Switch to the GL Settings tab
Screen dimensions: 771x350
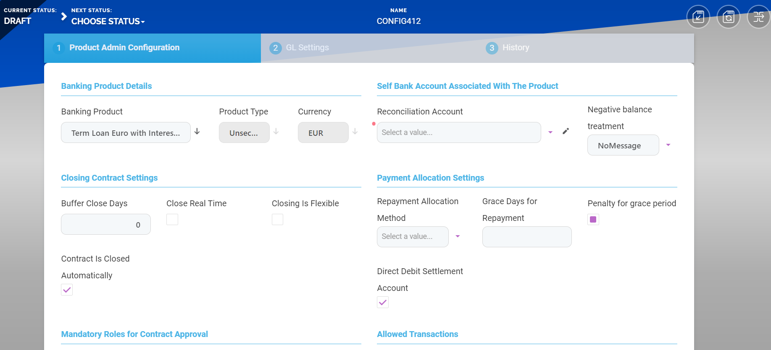307,48
